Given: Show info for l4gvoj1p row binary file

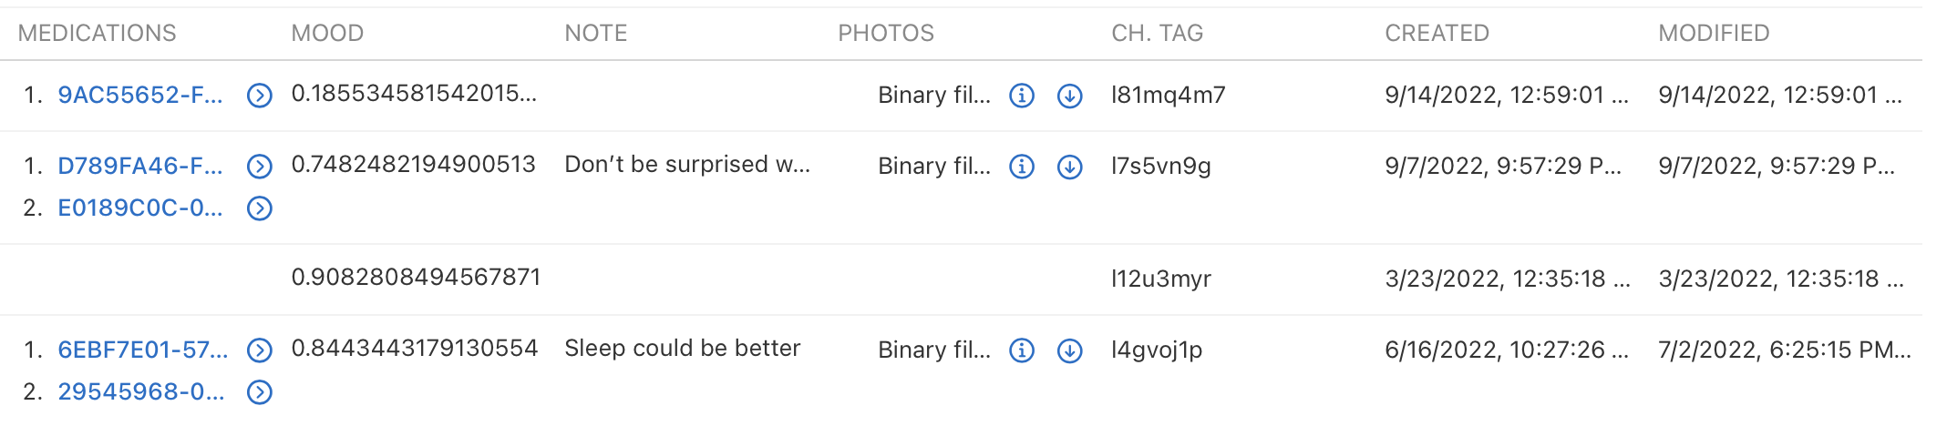Looking at the screenshot, I should point(1022,350).
